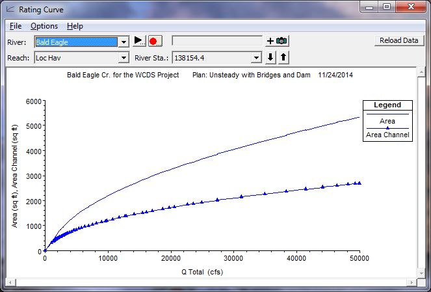The height and width of the screenshot is (292, 431).
Task: Click the vertical scrollbar down arrow
Action: tap(421, 272)
